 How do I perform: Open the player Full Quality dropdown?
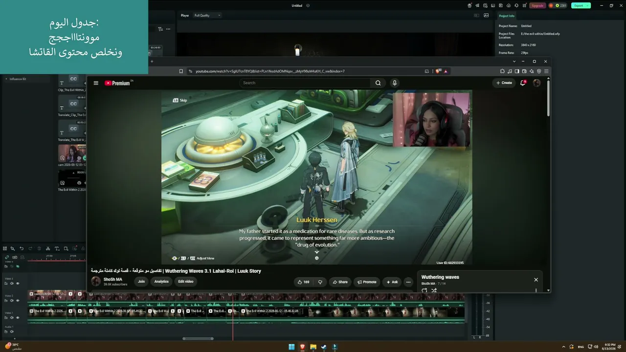tap(207, 15)
